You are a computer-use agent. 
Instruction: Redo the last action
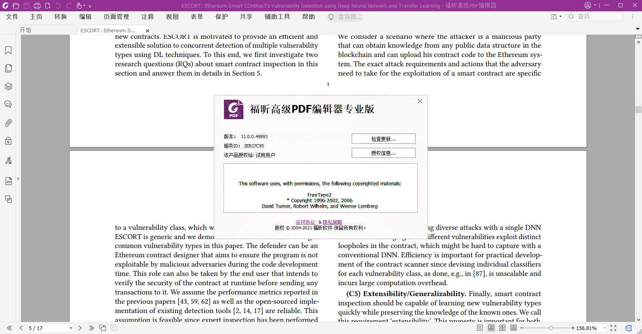point(69,6)
